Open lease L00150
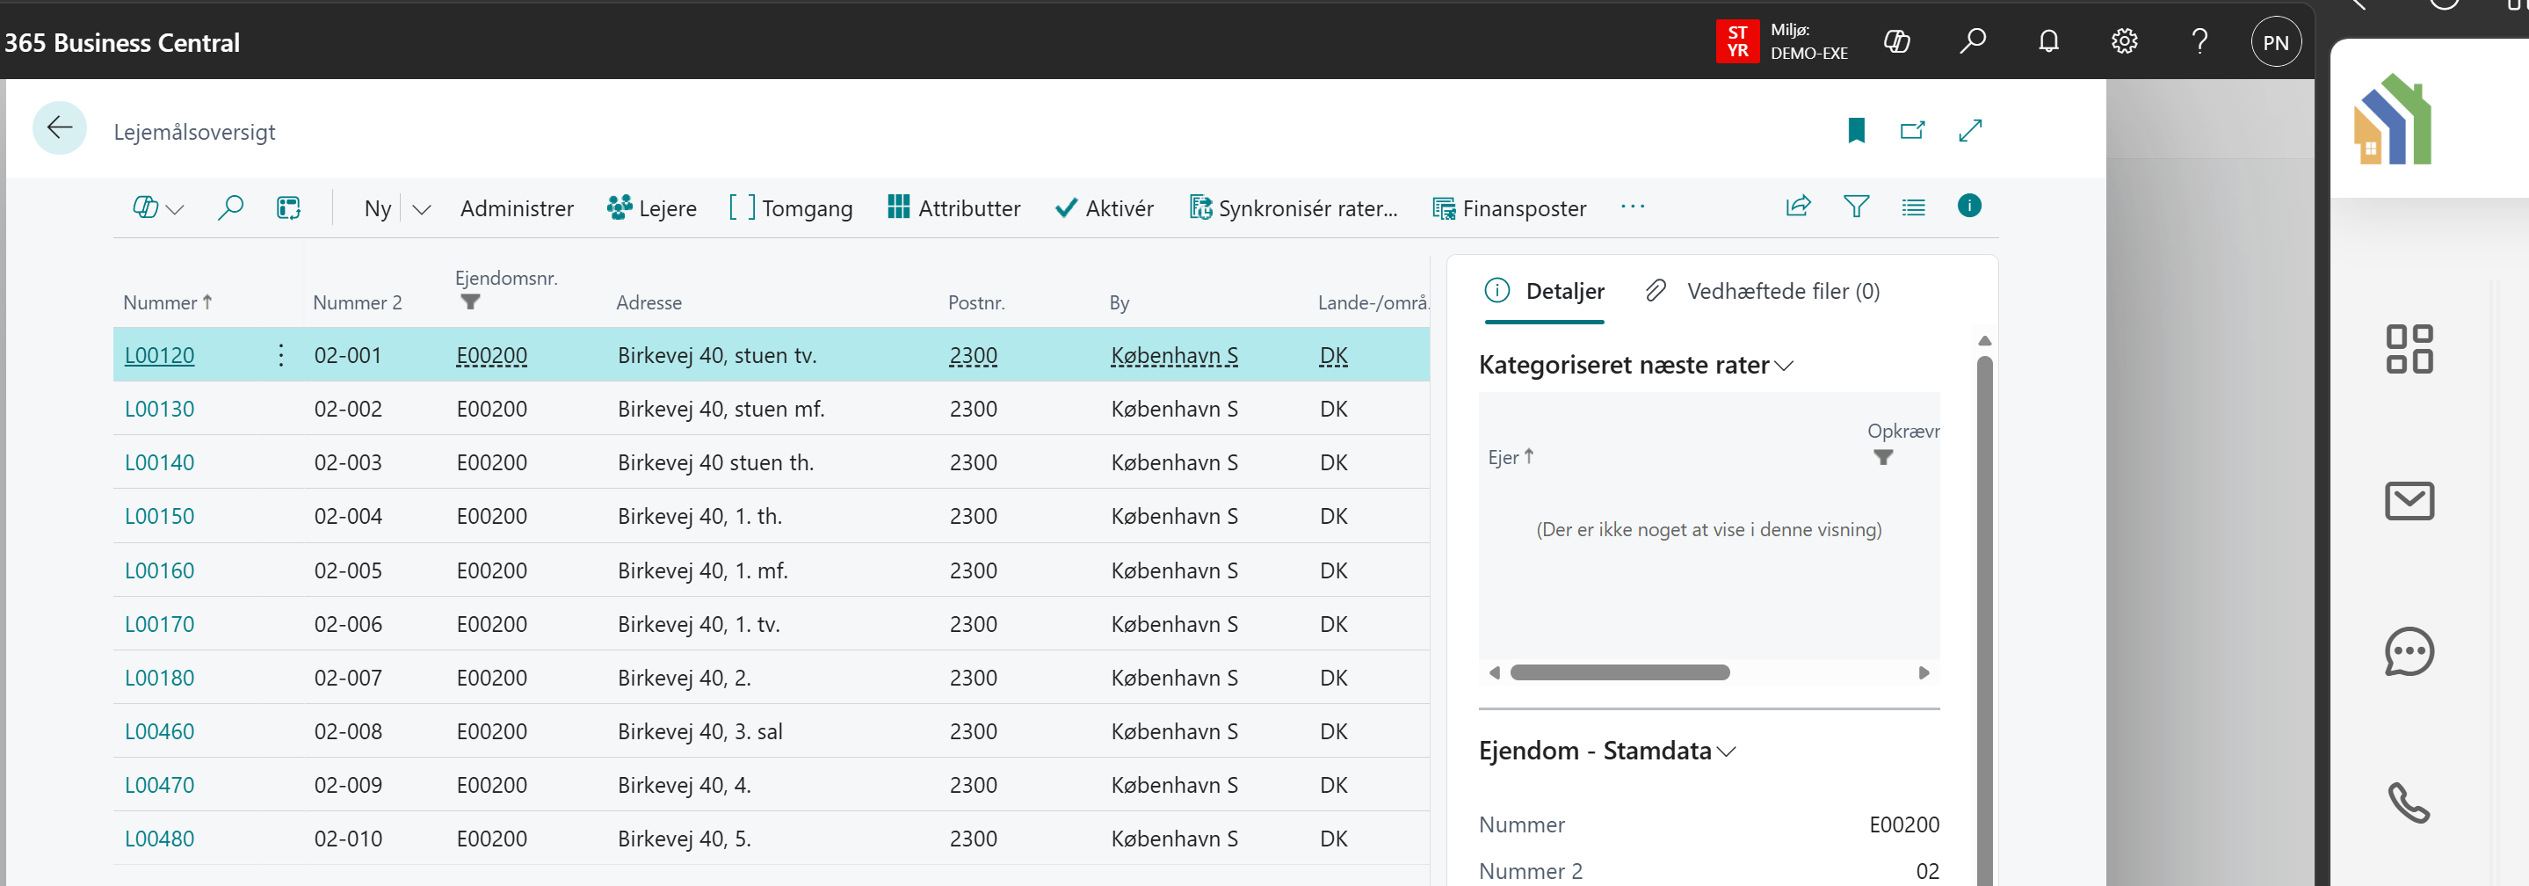2529x886 pixels. [x=159, y=516]
